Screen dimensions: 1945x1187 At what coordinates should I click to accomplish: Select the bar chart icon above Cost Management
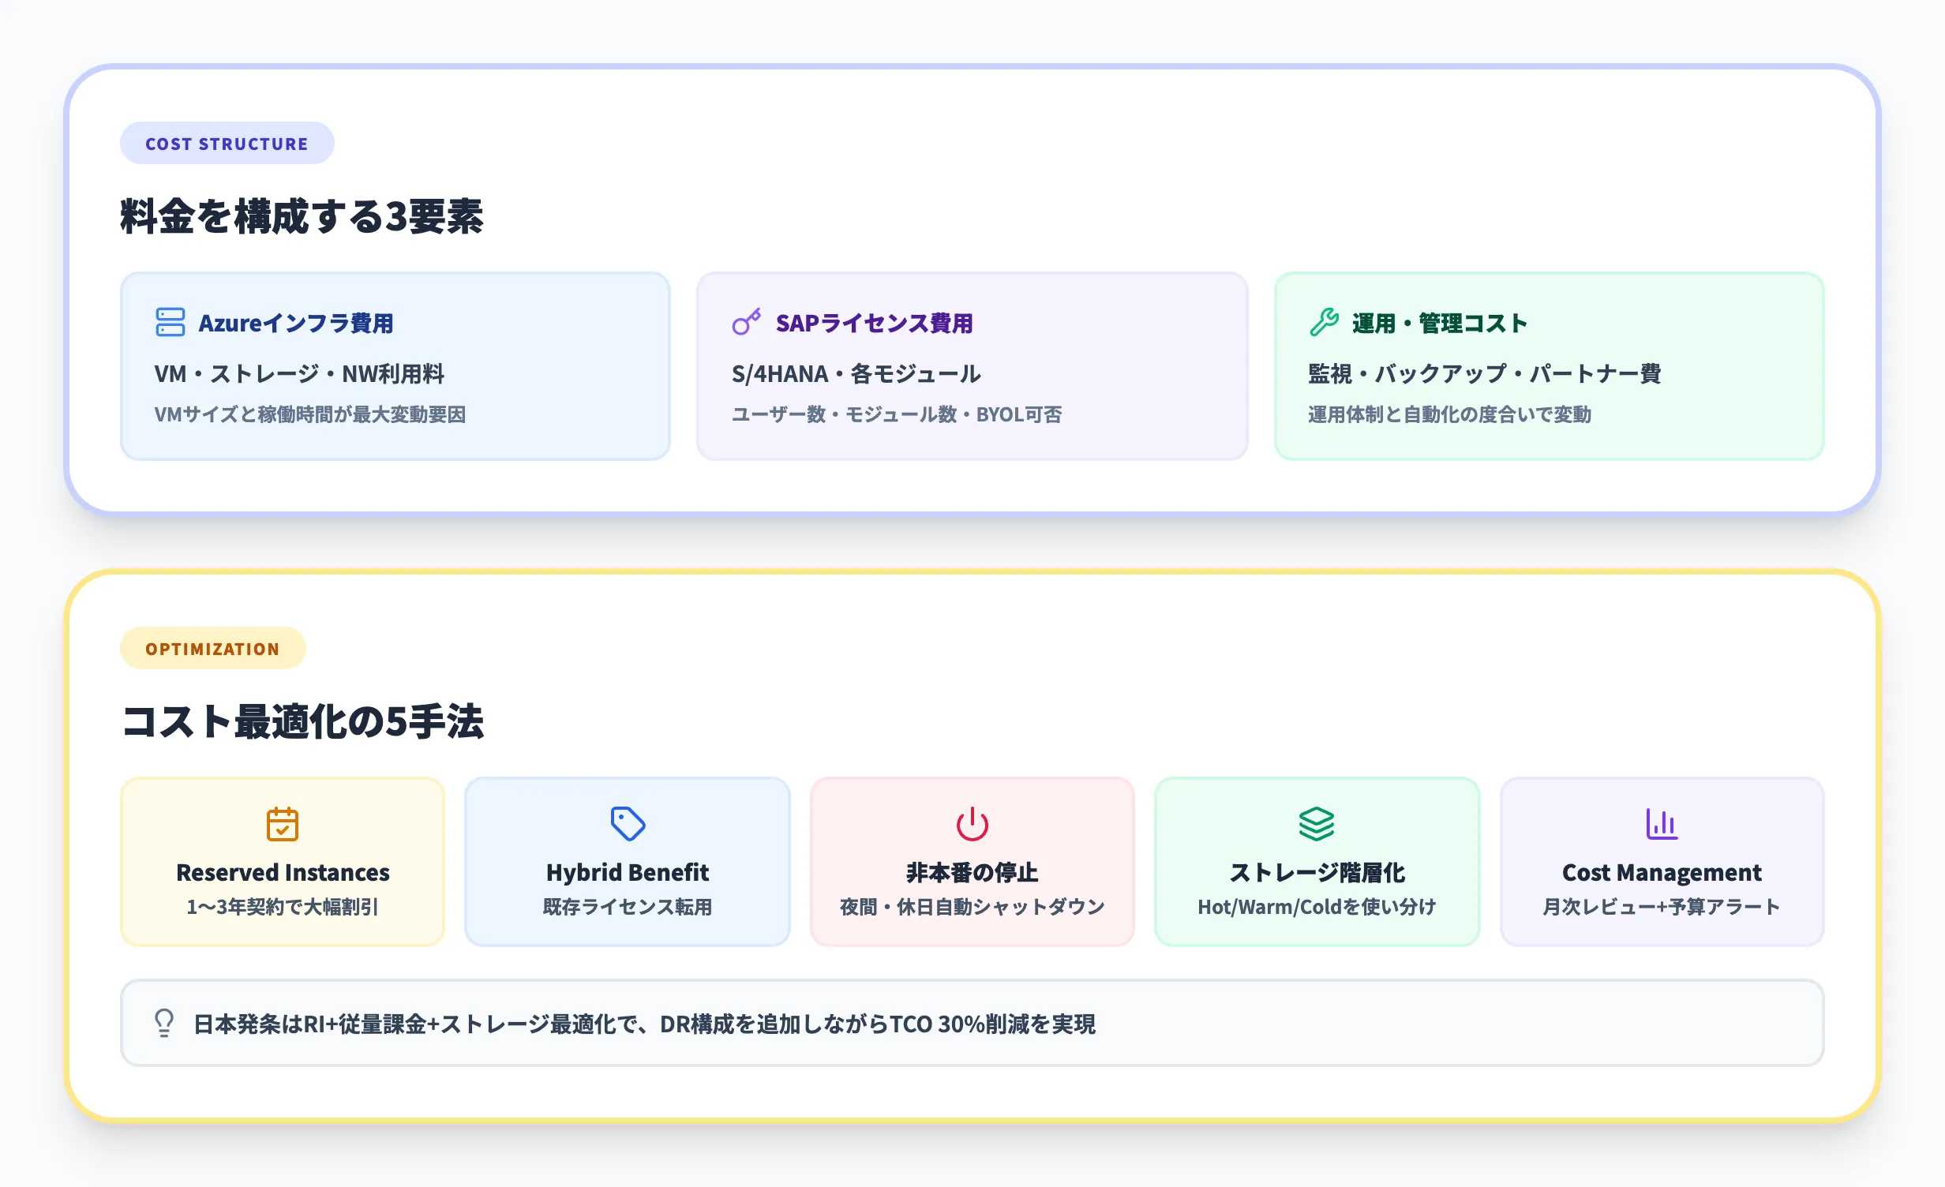coord(1662,825)
